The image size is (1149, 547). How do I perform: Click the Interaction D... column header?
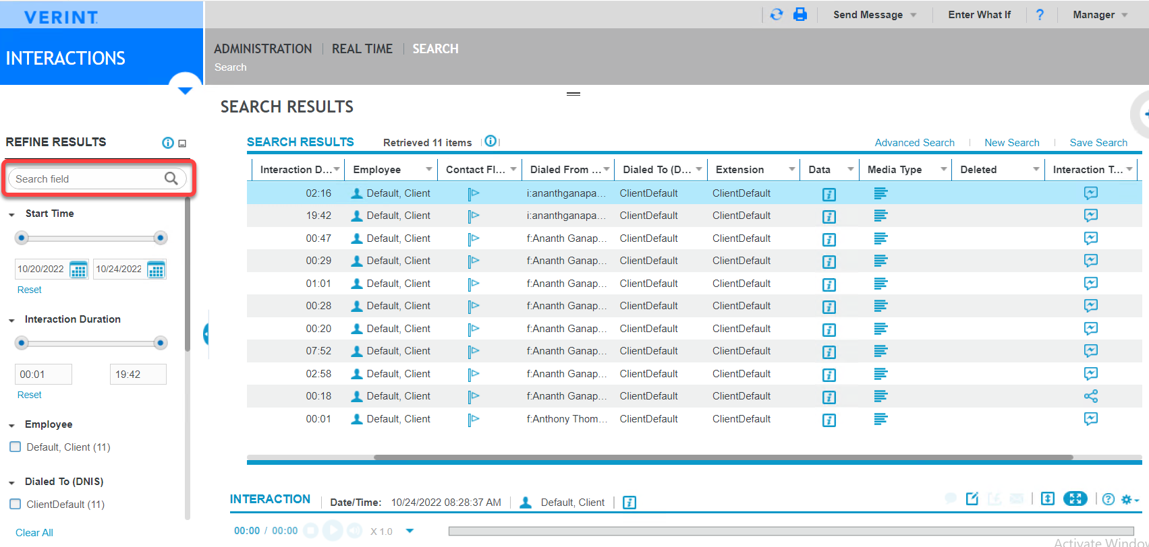pyautogui.click(x=296, y=170)
